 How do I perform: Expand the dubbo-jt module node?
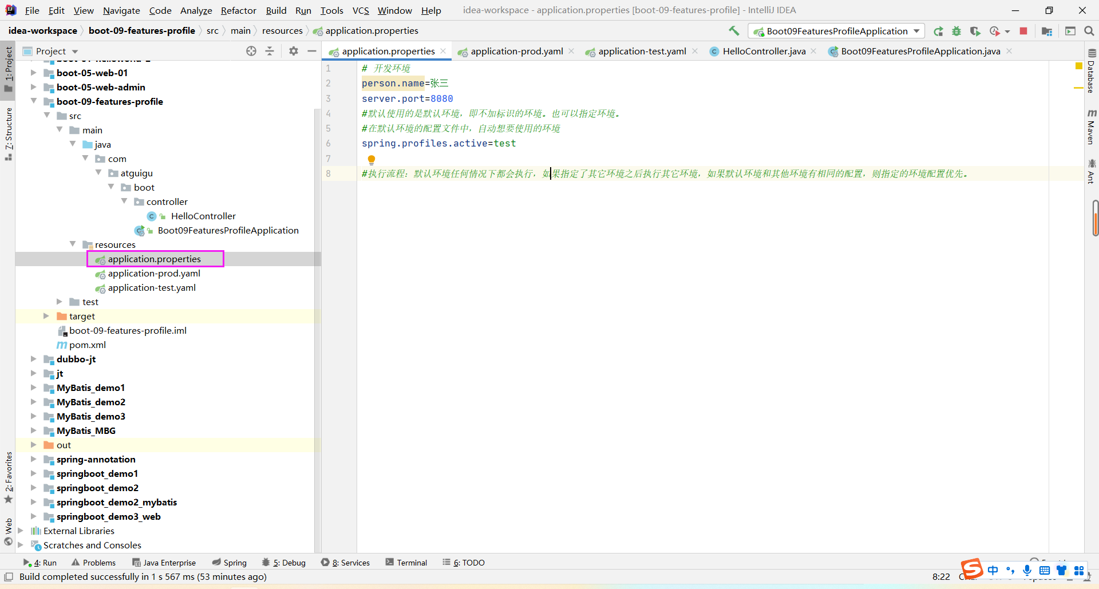click(x=33, y=359)
